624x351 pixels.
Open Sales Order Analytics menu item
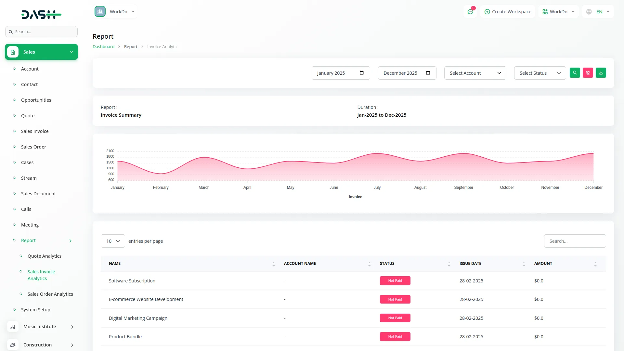(x=50, y=294)
